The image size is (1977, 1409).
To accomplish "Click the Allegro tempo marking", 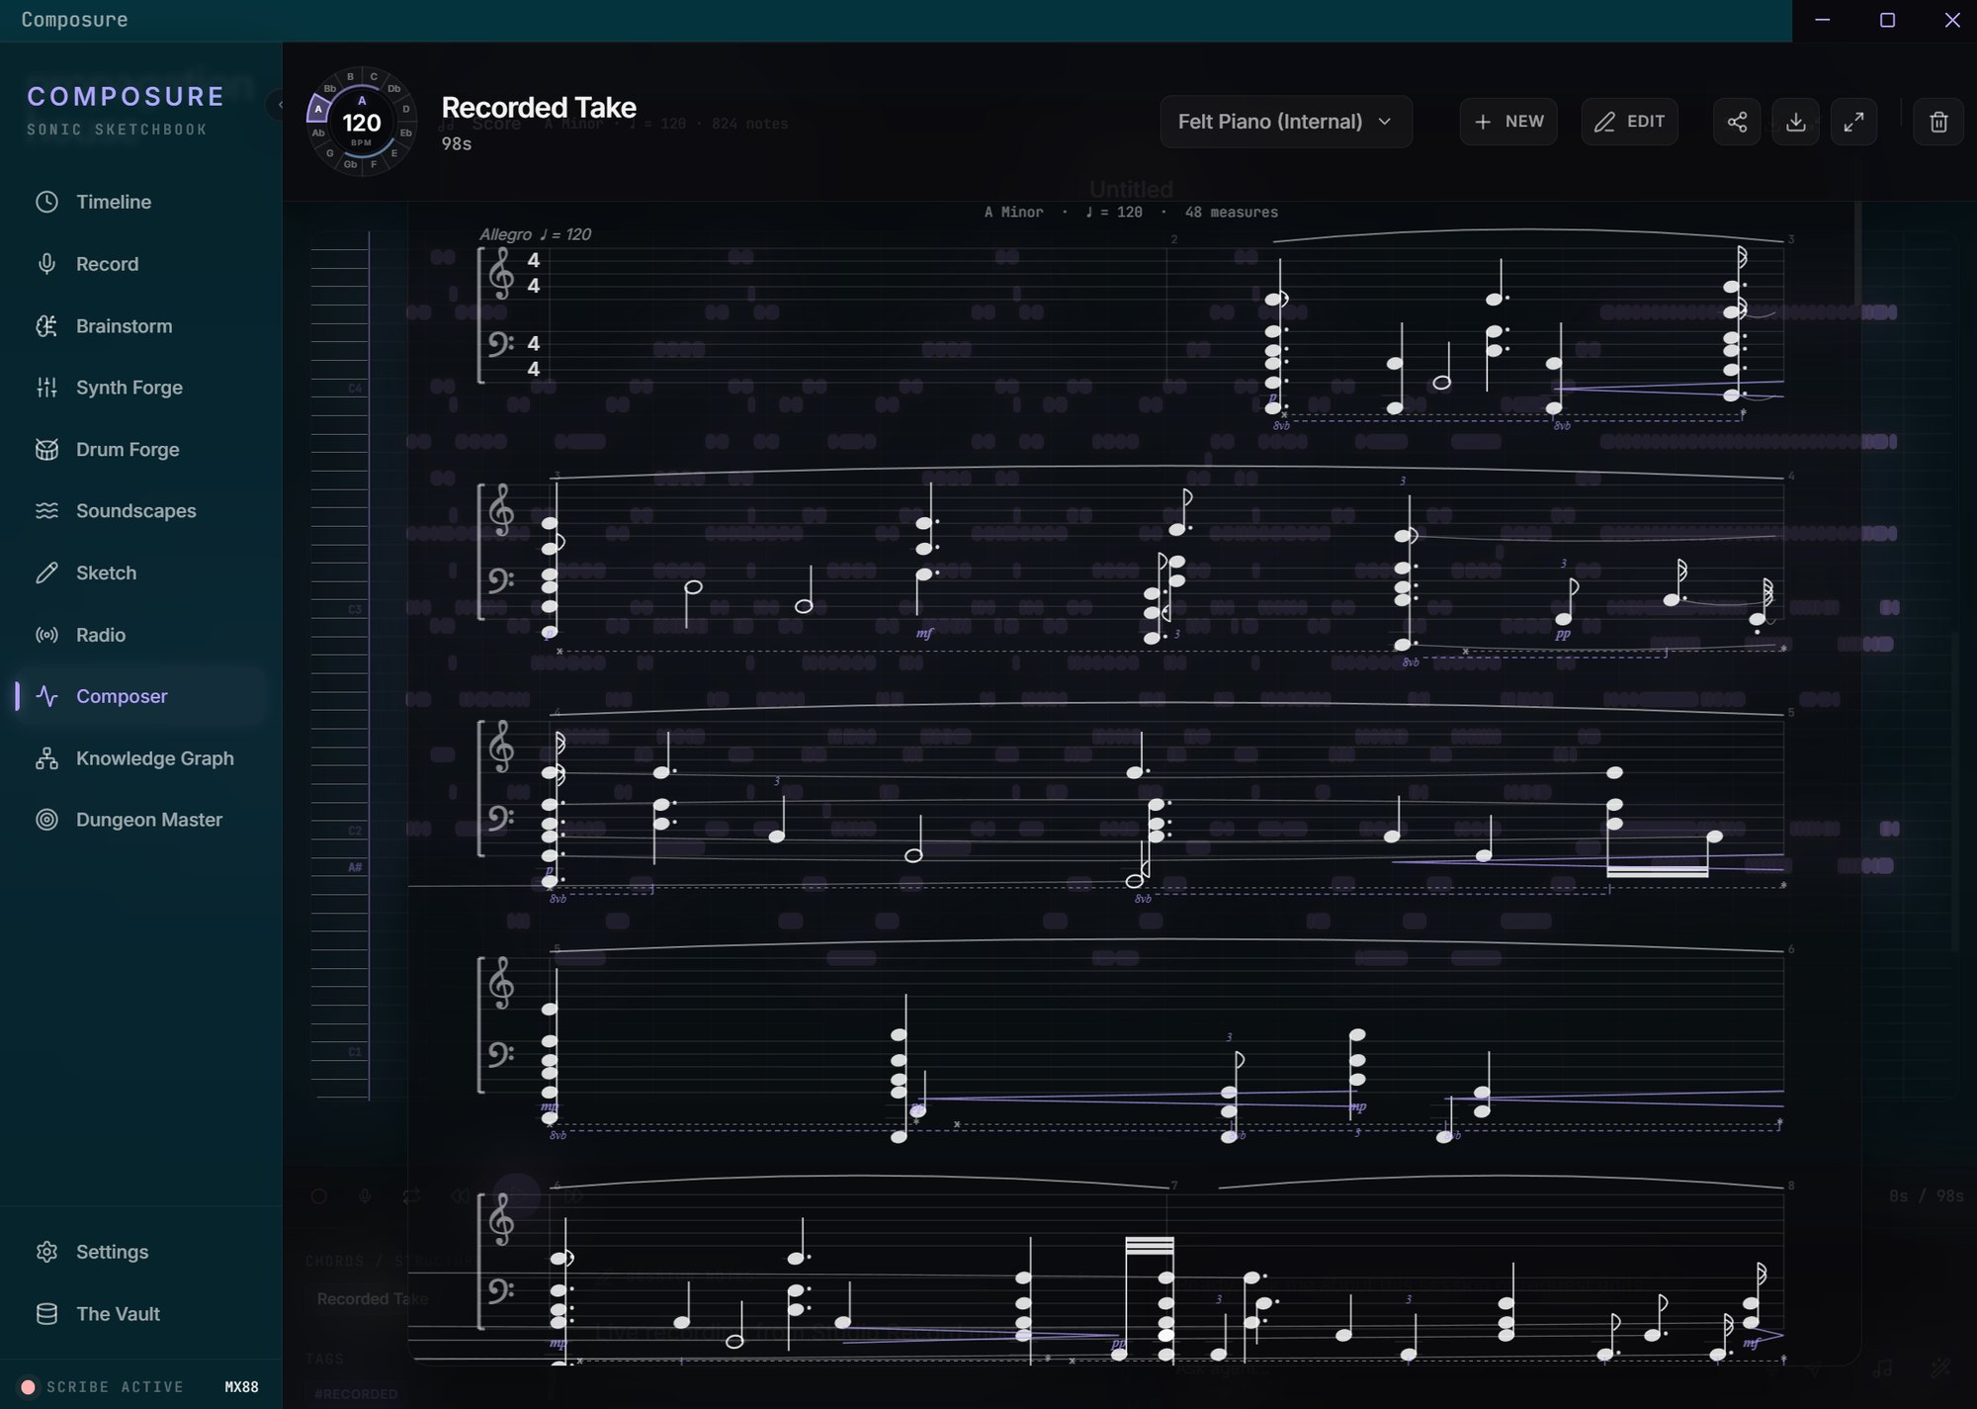I will click(535, 234).
